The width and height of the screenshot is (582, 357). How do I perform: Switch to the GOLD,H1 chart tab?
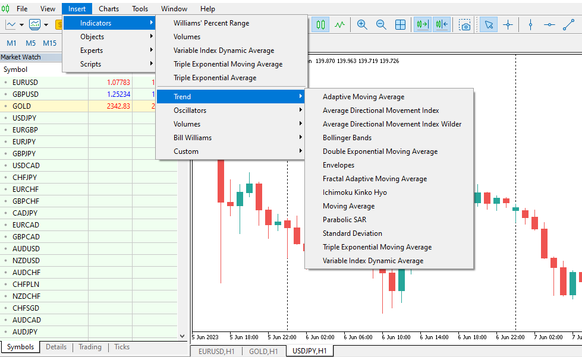263,351
